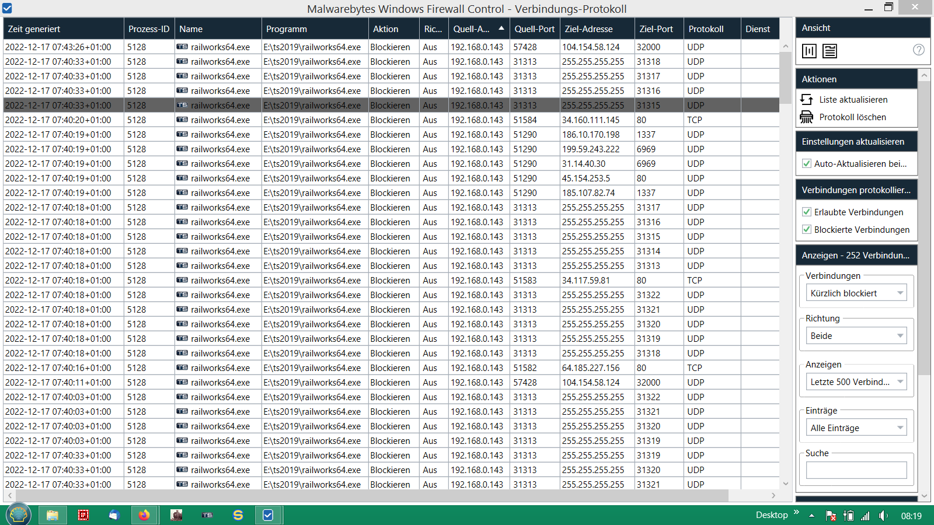Click the refresh arrows icon beside Liste aktualisieren
Image resolution: width=934 pixels, height=525 pixels.
(807, 100)
